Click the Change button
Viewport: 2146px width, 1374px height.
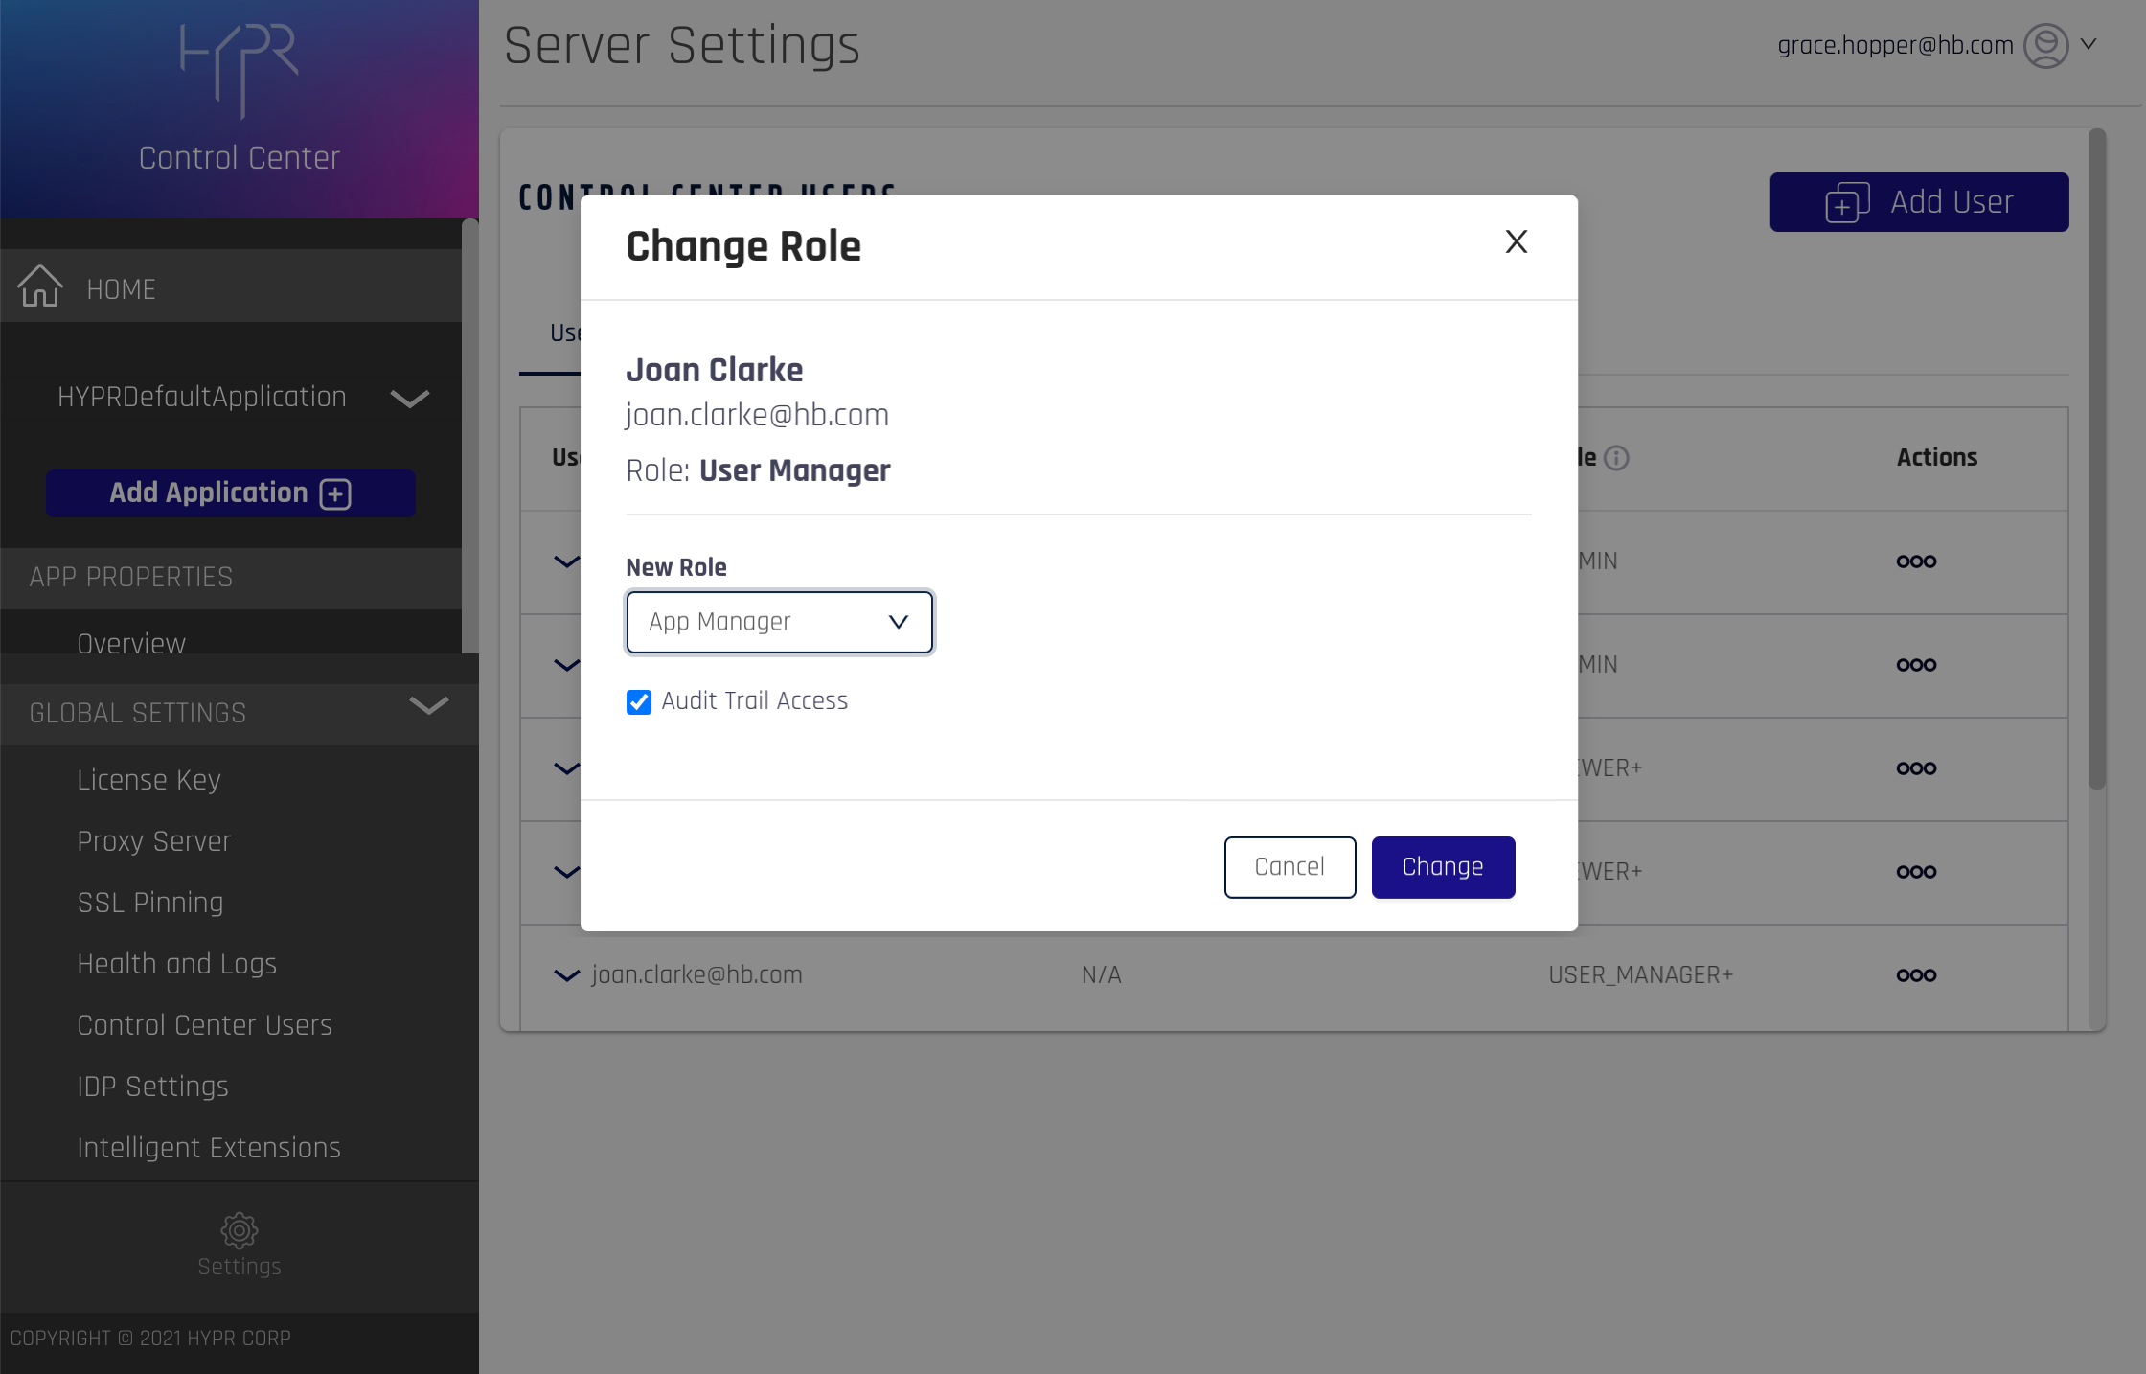click(x=1442, y=867)
